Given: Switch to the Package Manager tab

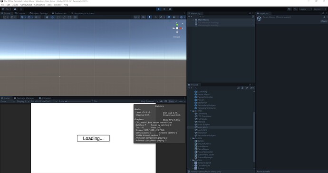Looking at the screenshot, I should click(24, 98).
